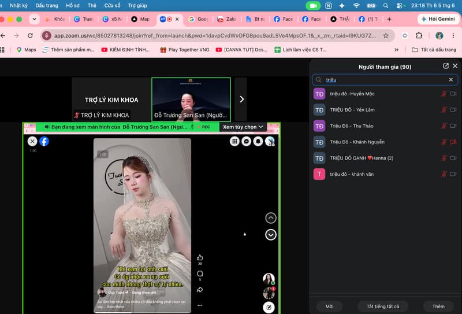Go to next reel with down arrow

[271, 235]
